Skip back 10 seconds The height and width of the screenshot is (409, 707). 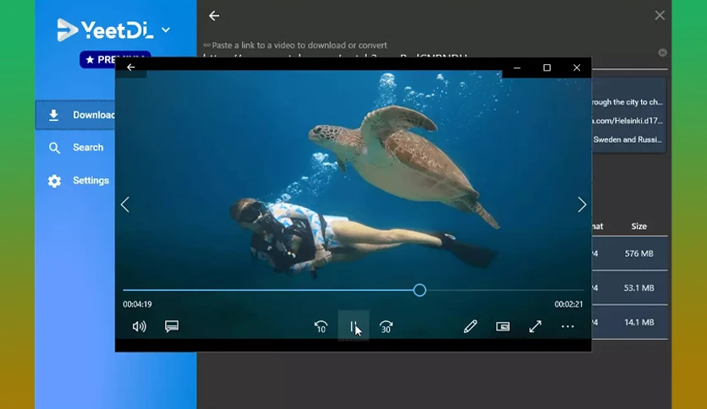coord(321,326)
